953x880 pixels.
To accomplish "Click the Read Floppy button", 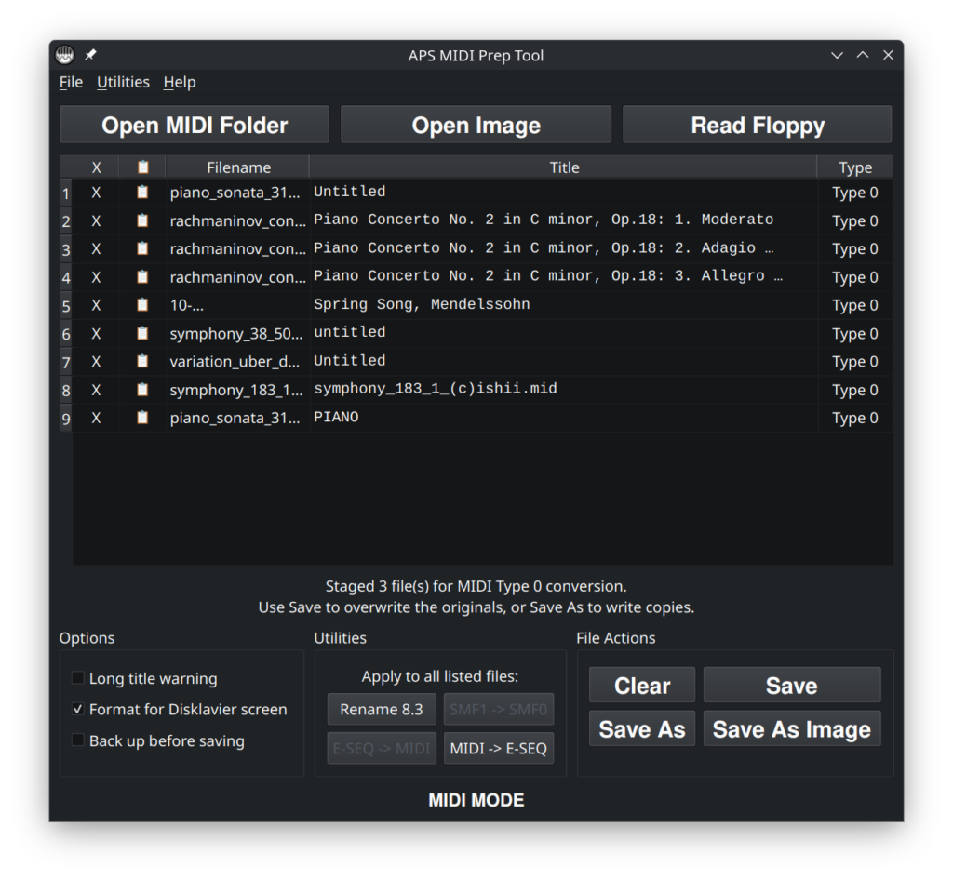I will point(757,126).
